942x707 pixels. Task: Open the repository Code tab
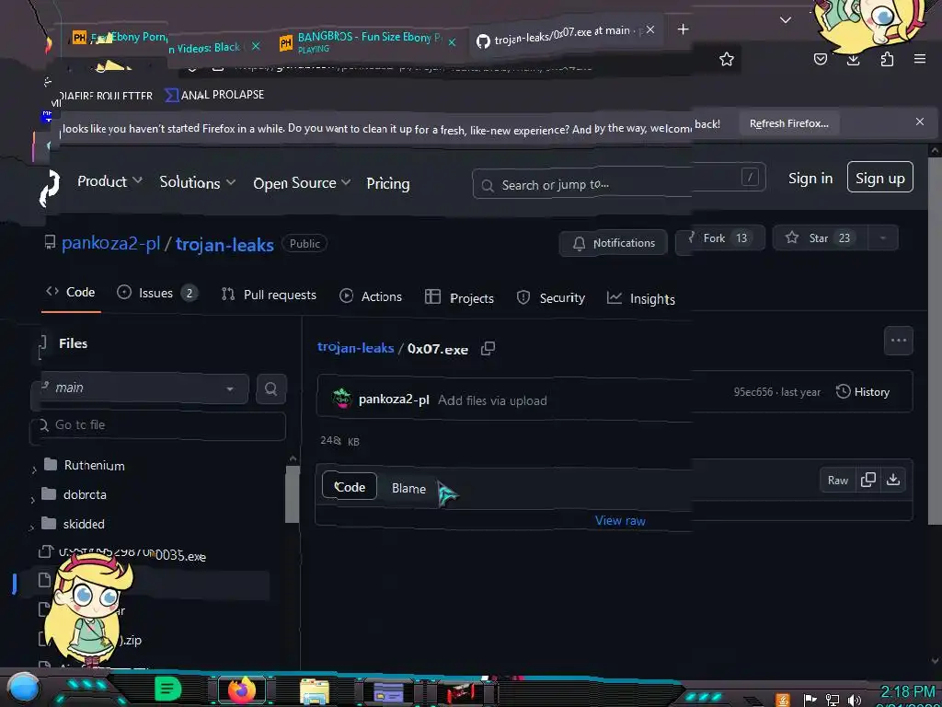(x=71, y=292)
